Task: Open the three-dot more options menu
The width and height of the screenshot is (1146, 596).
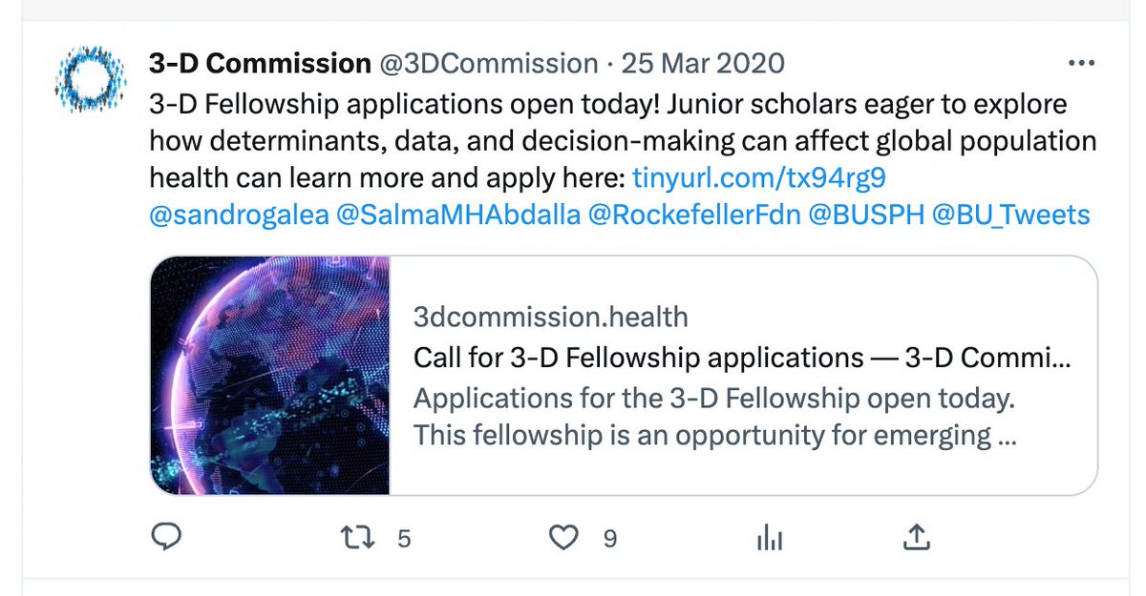Action: pyautogui.click(x=1081, y=64)
